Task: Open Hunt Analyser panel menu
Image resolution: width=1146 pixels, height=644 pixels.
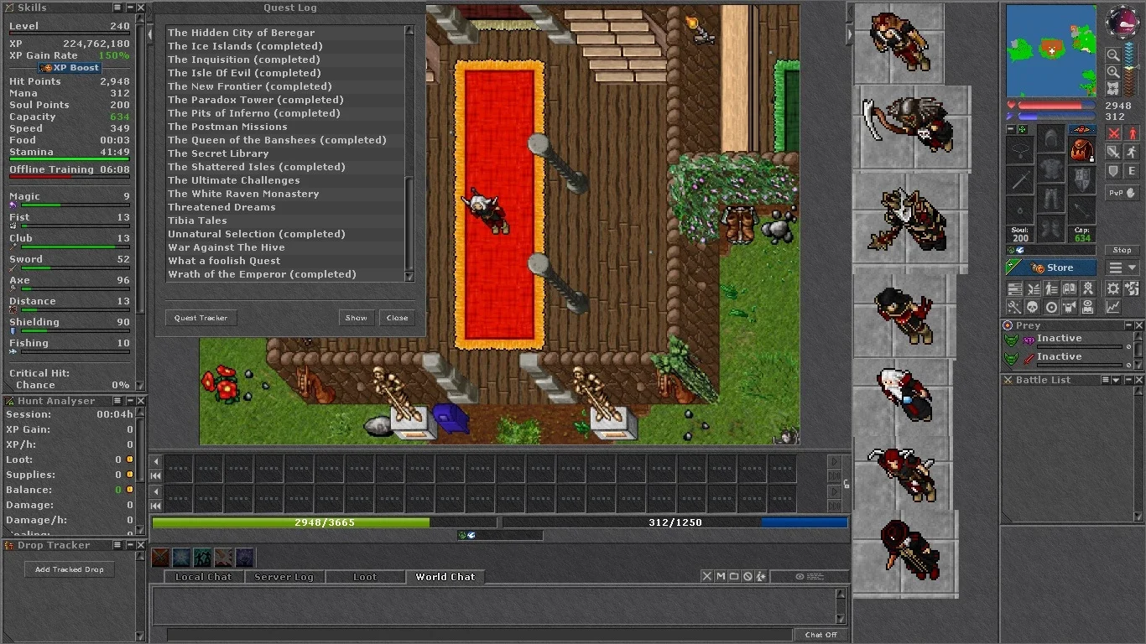Action: (x=117, y=401)
